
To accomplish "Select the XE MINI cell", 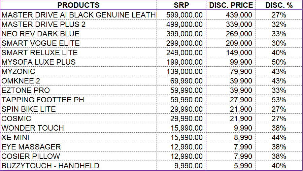I will tap(78, 138).
